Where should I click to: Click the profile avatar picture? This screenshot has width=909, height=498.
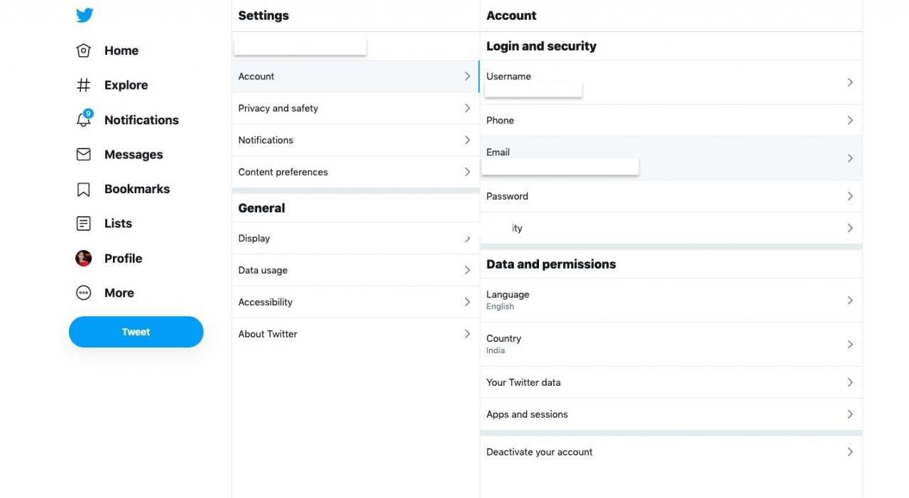coord(84,258)
